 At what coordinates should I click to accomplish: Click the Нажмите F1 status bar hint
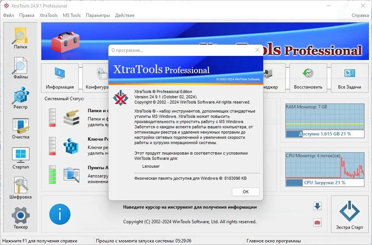point(40,241)
